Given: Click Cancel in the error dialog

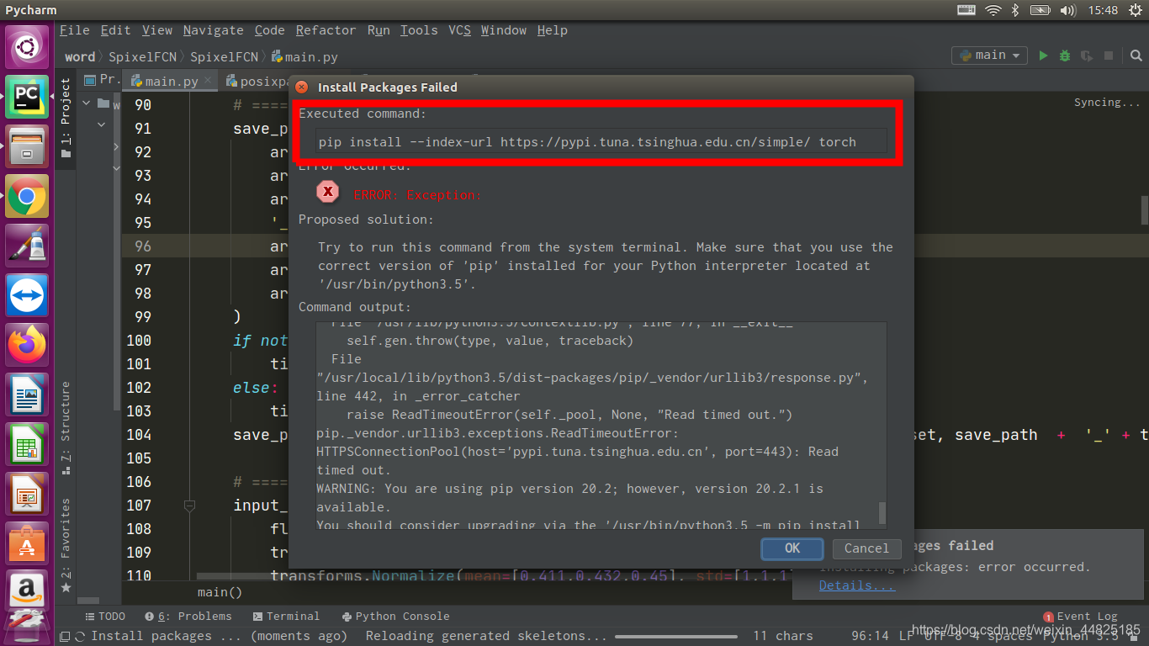Looking at the screenshot, I should point(866,548).
